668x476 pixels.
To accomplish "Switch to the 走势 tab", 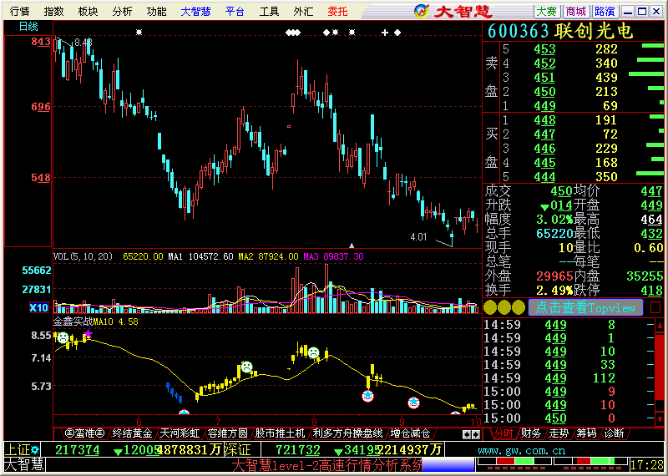I will pos(559,433).
